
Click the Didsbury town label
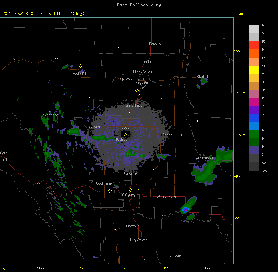(124, 139)
